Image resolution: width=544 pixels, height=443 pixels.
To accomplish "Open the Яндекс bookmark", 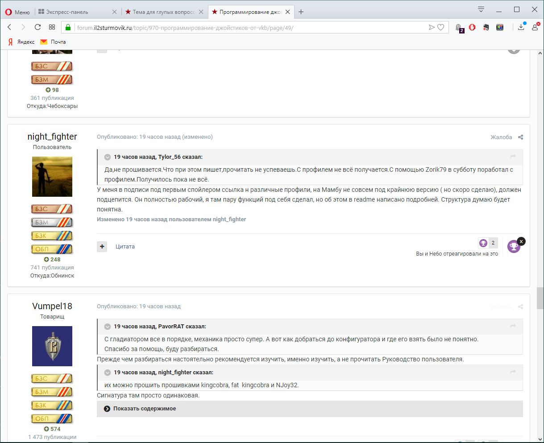I will (x=21, y=42).
